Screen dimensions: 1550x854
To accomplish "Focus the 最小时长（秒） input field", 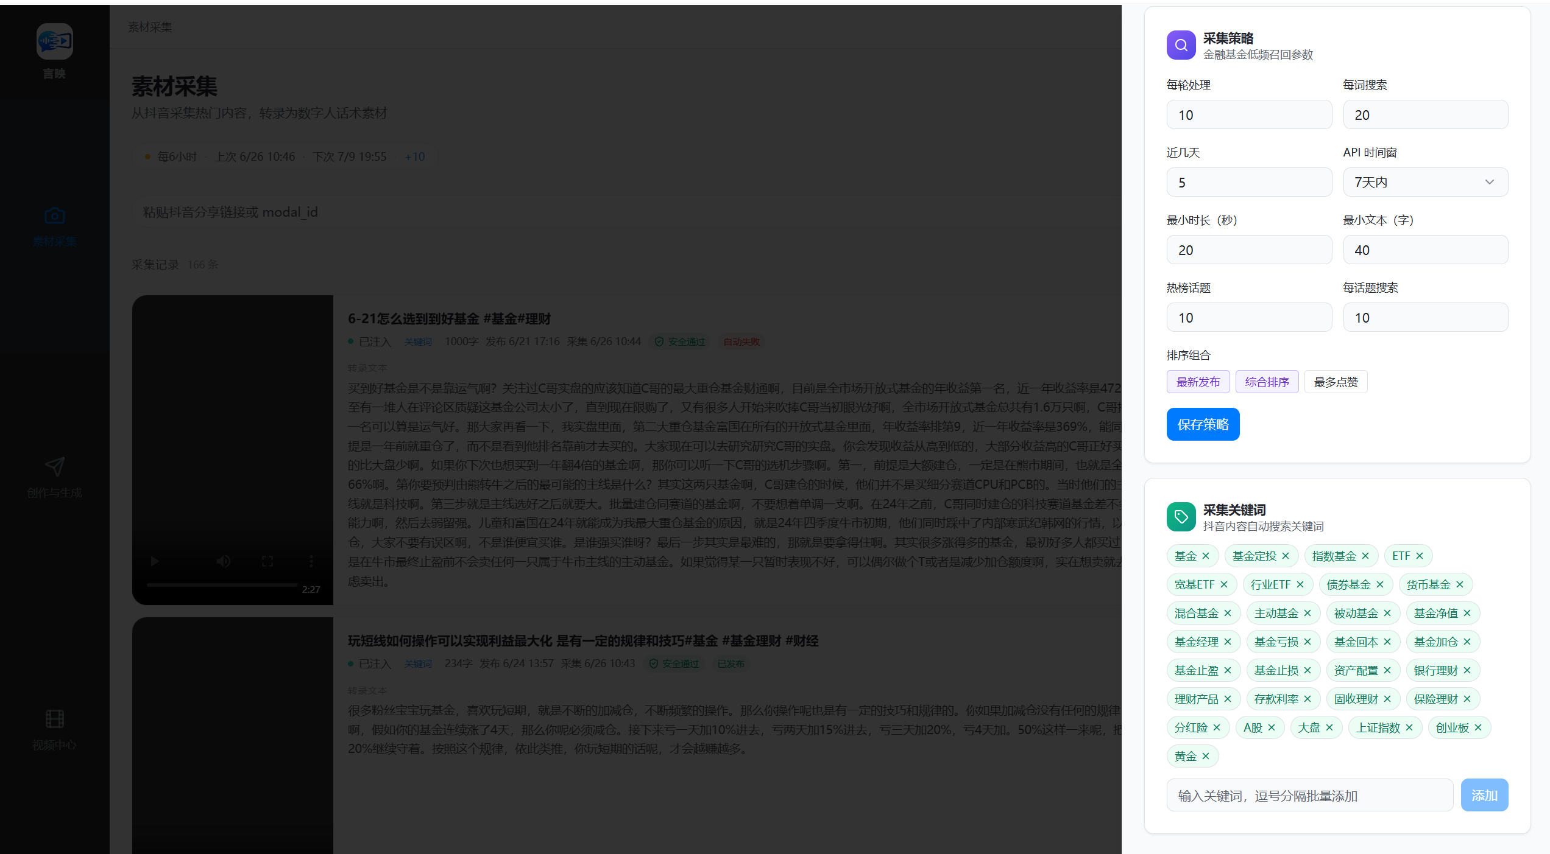I will point(1249,250).
